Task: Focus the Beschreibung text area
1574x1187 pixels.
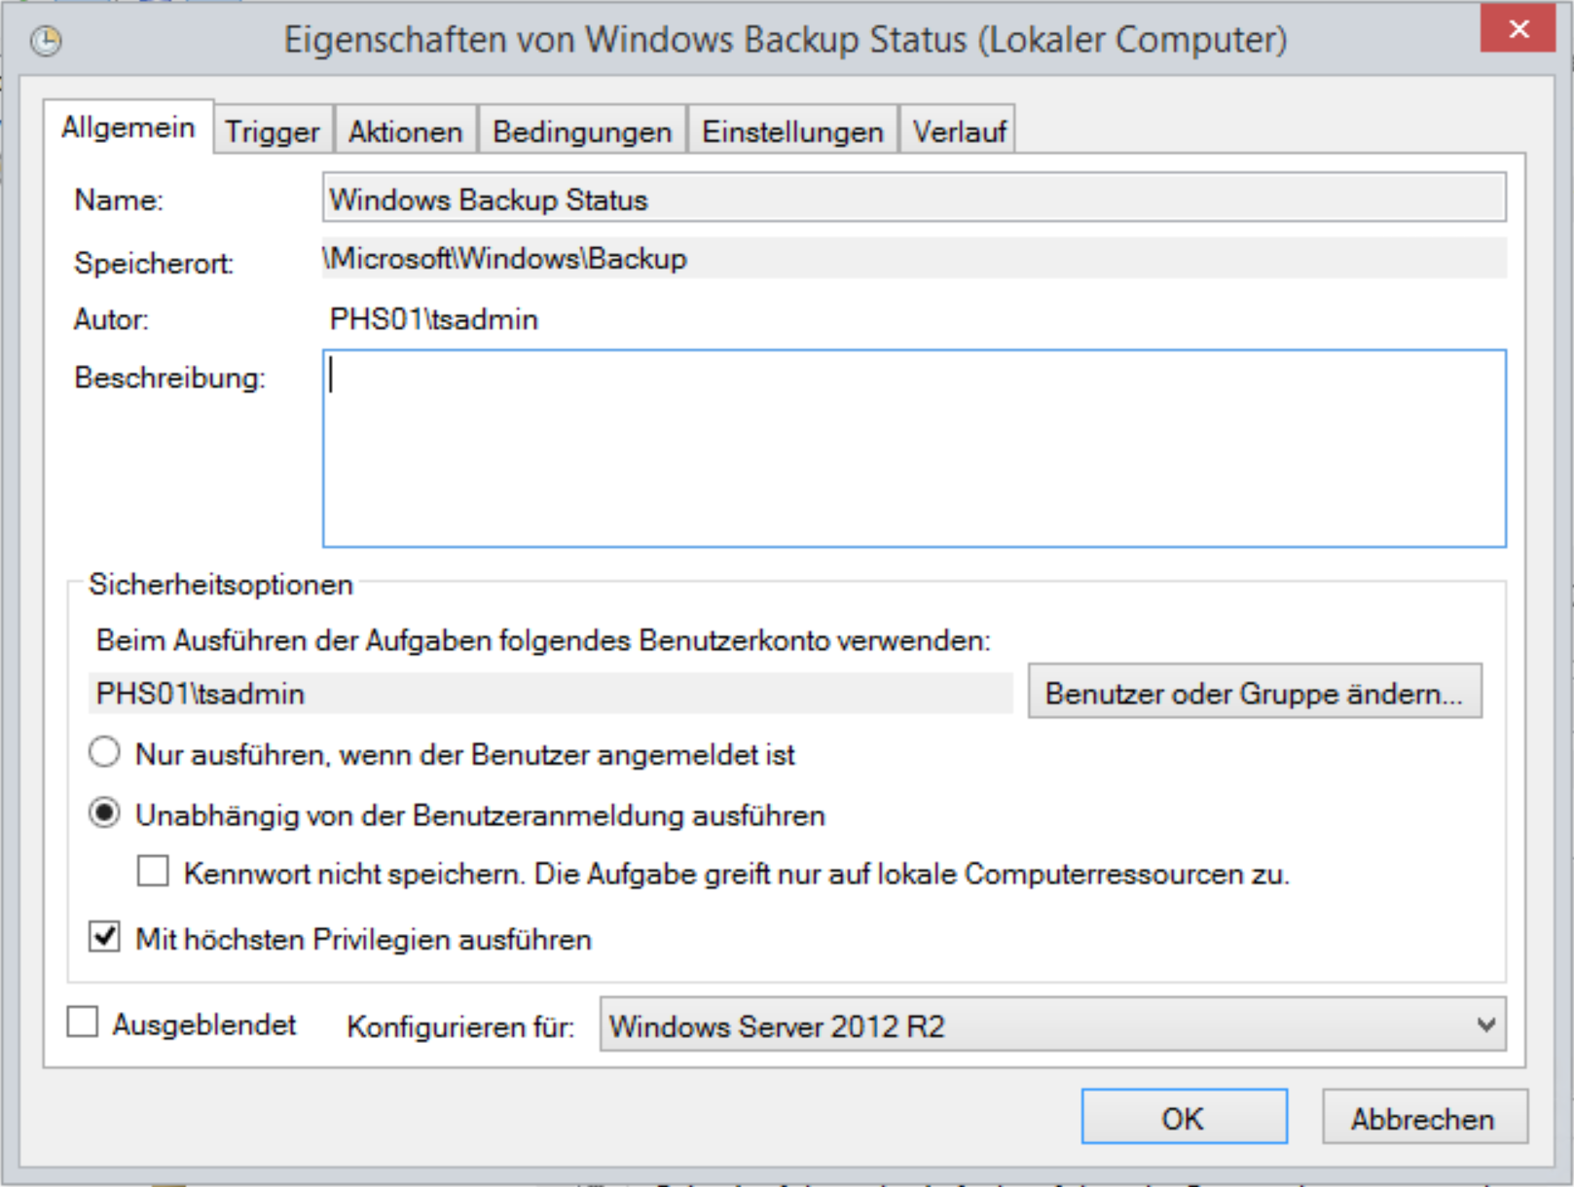Action: (913, 449)
